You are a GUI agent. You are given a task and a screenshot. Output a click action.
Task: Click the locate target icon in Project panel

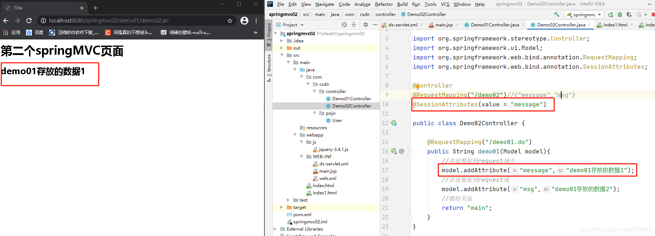pyautogui.click(x=344, y=25)
